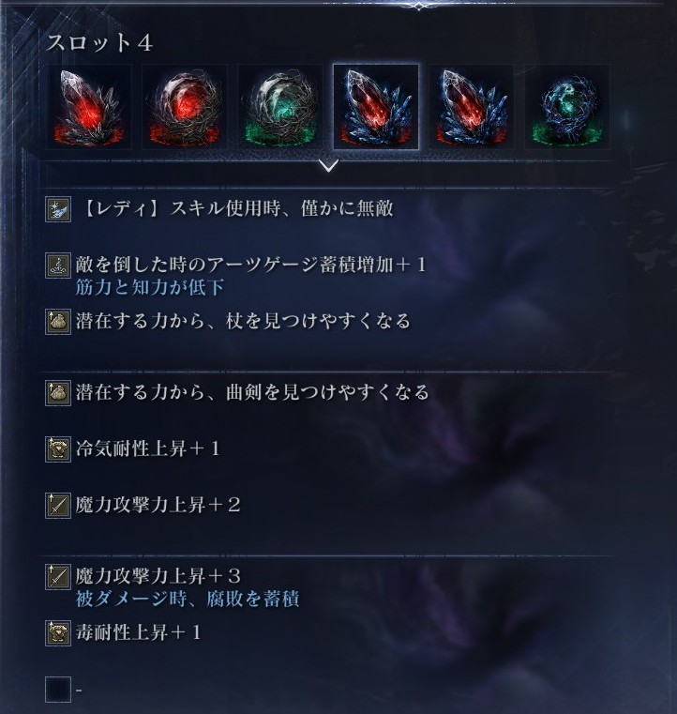
Task: Click the 筋力と知力が低下 penalty text
Action: 150,288
